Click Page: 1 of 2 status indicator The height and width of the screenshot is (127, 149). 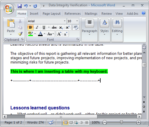click(x=13, y=122)
